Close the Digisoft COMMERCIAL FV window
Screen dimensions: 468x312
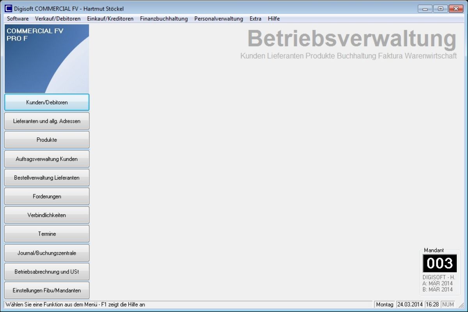[456, 9]
